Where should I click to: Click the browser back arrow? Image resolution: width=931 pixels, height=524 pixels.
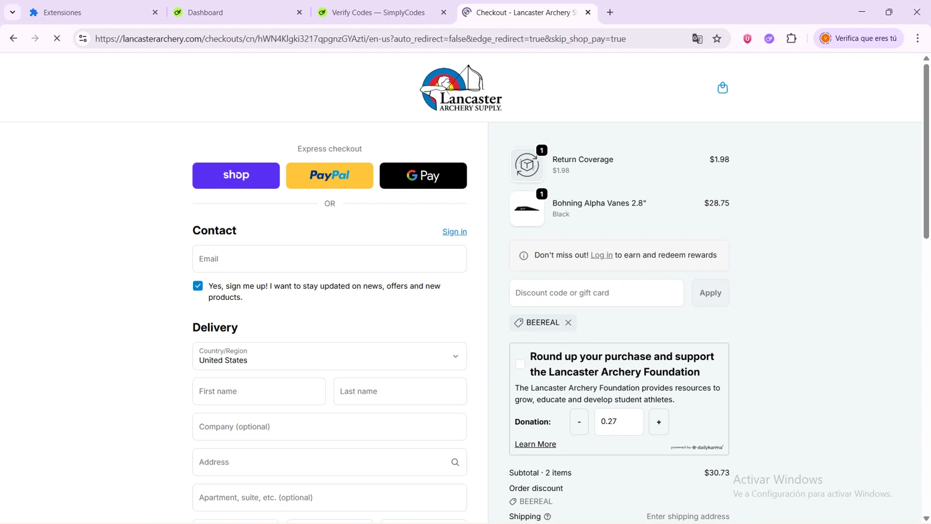tap(13, 38)
